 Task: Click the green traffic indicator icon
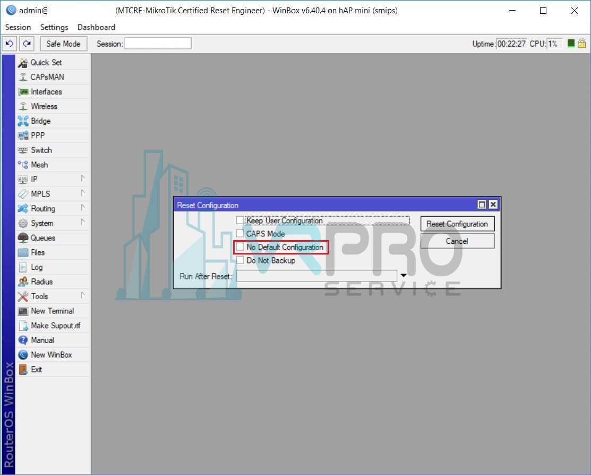tap(571, 44)
